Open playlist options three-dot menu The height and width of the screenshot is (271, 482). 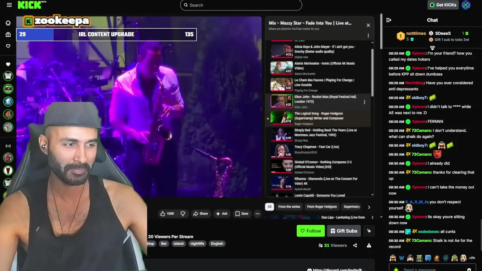coord(368,35)
